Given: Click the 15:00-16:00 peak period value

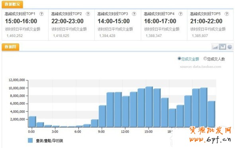Looking at the screenshot, I should pyautogui.click(x=21, y=21).
